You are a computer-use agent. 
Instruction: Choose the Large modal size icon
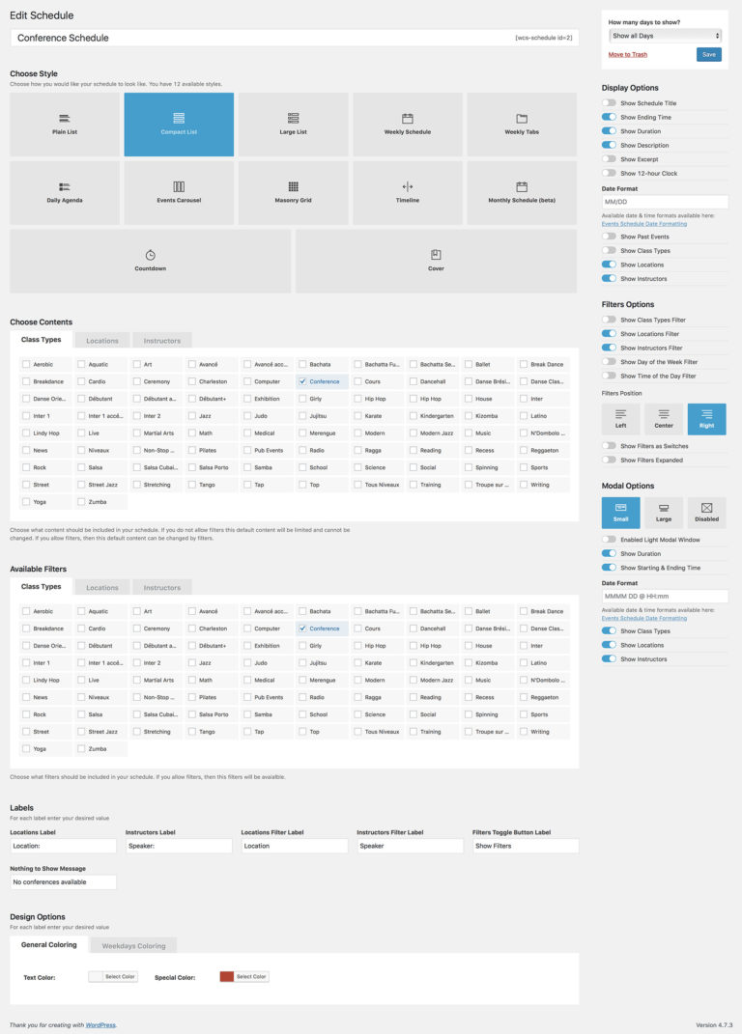pos(664,507)
